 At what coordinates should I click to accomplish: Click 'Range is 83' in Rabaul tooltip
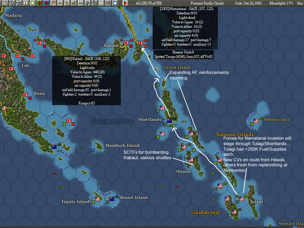click(x=86, y=103)
